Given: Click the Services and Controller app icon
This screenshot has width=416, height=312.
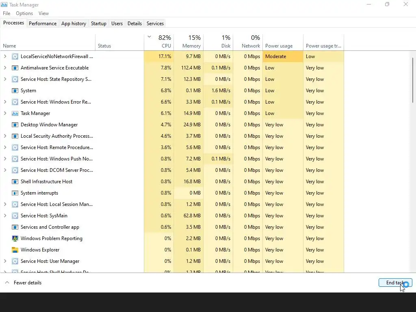Looking at the screenshot, I should click(x=15, y=227).
